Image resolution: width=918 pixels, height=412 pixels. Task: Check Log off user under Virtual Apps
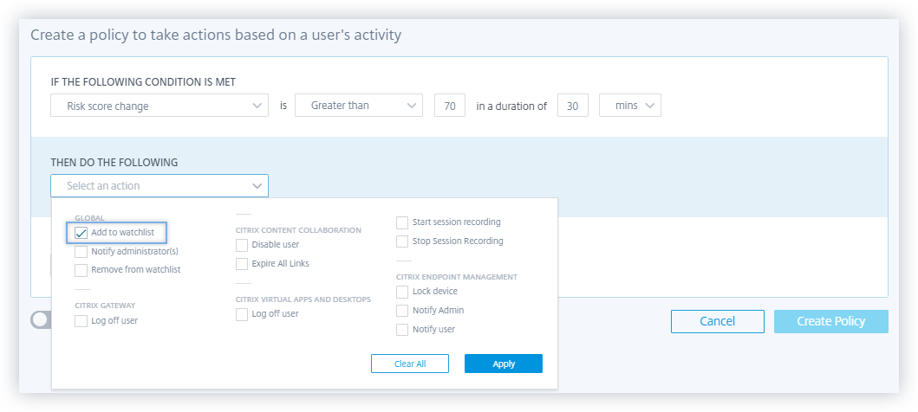point(242,314)
